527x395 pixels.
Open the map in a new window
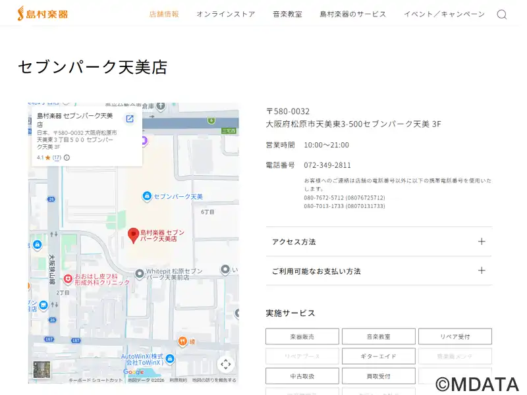130,118
